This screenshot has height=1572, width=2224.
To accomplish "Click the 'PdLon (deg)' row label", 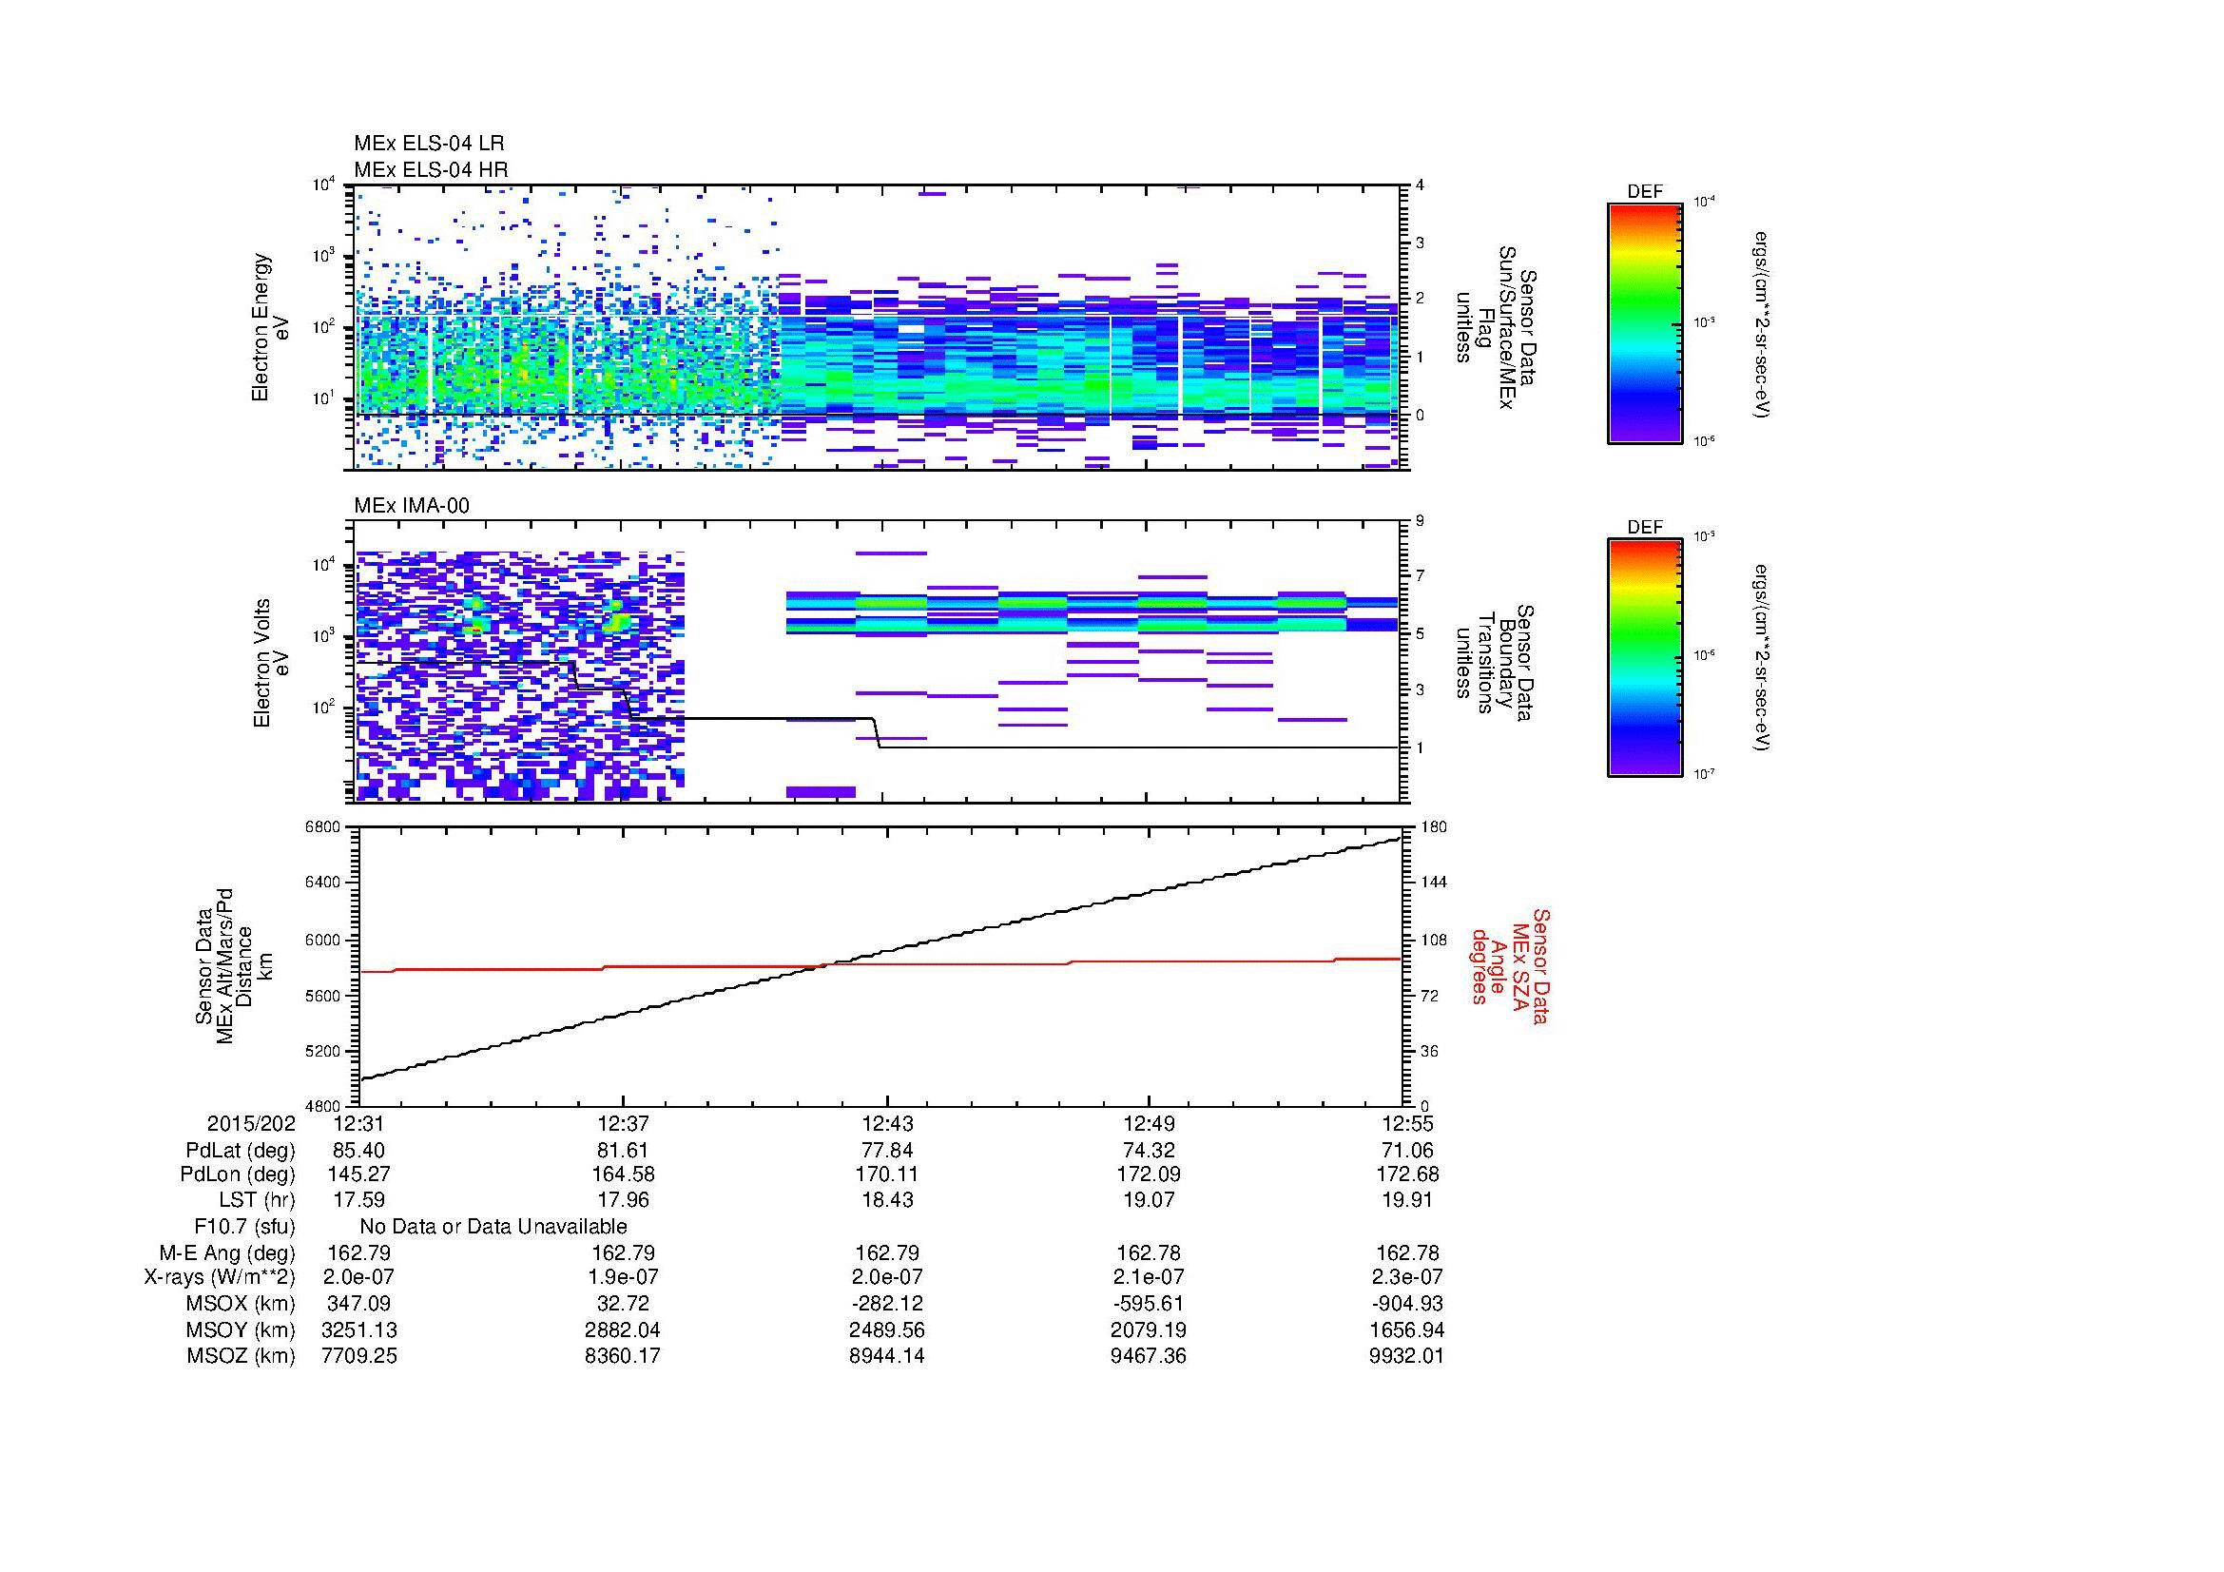I will (238, 1174).
